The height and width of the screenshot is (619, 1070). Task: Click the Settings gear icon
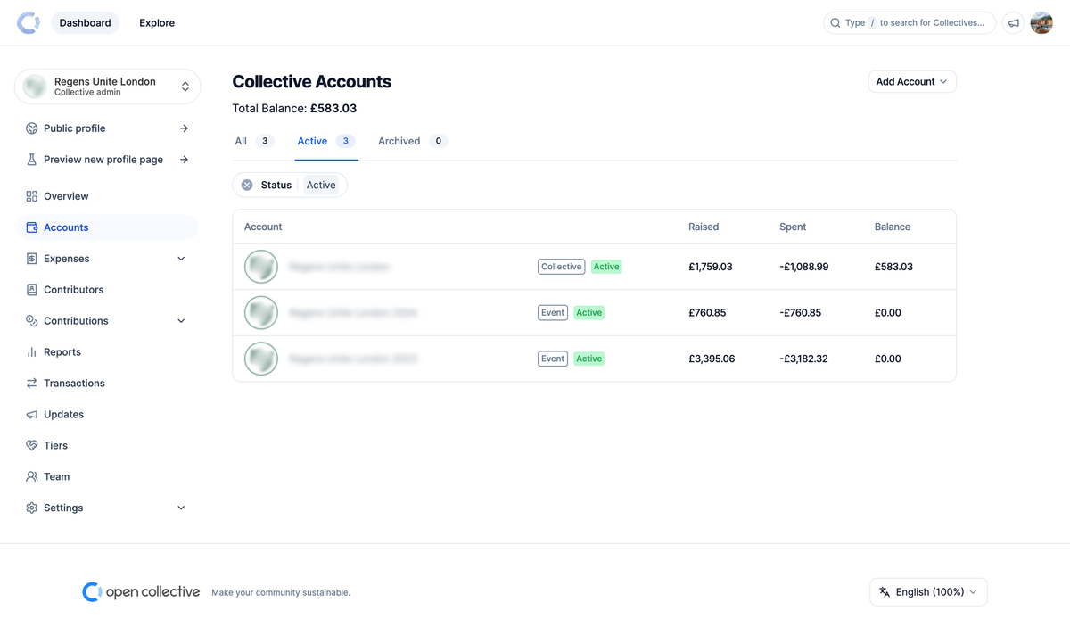coord(32,508)
